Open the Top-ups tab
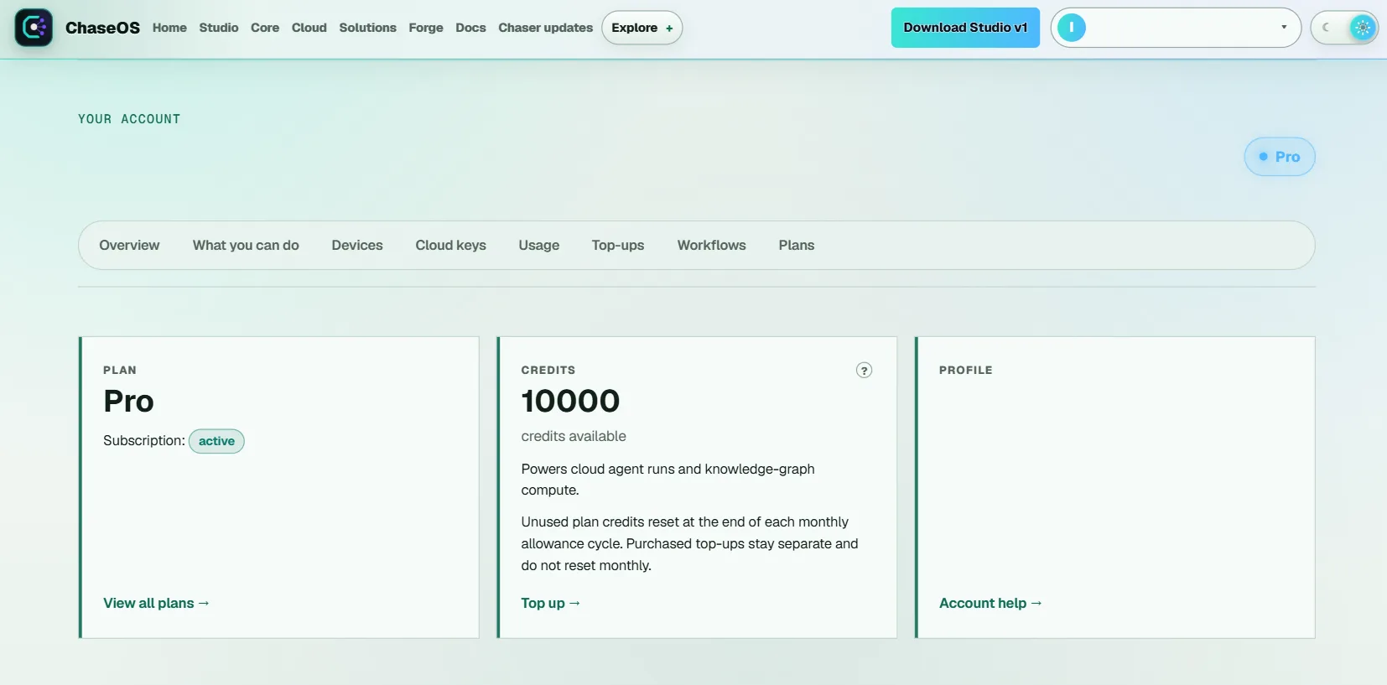The height and width of the screenshot is (685, 1387). tap(618, 246)
